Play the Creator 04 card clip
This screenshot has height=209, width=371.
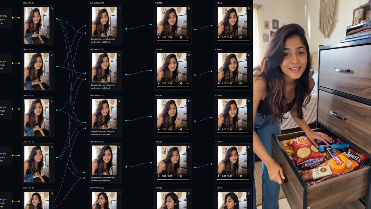tap(52, 147)
